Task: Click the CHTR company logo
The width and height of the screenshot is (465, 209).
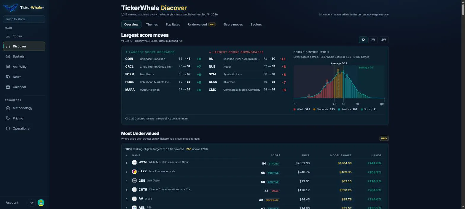Action: (x=134, y=189)
